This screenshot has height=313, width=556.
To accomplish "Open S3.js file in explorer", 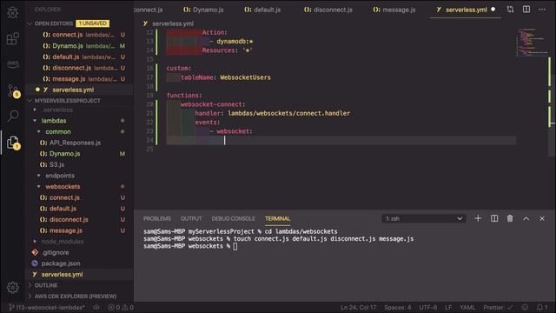I will [x=56, y=164].
